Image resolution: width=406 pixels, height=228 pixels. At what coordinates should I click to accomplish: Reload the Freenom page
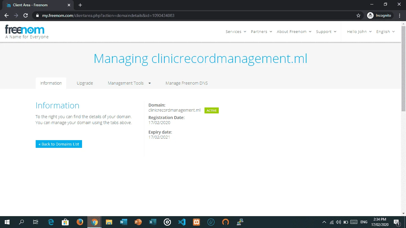pyautogui.click(x=26, y=15)
